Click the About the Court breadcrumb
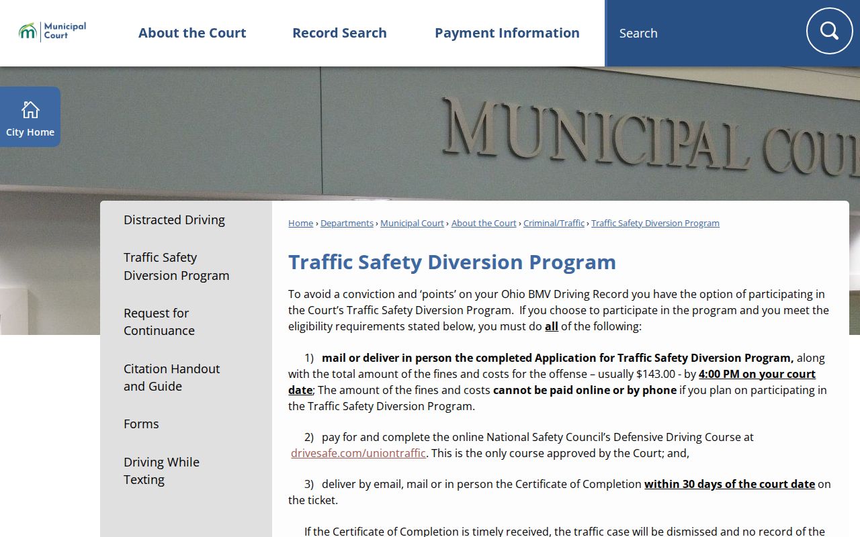 (x=484, y=223)
